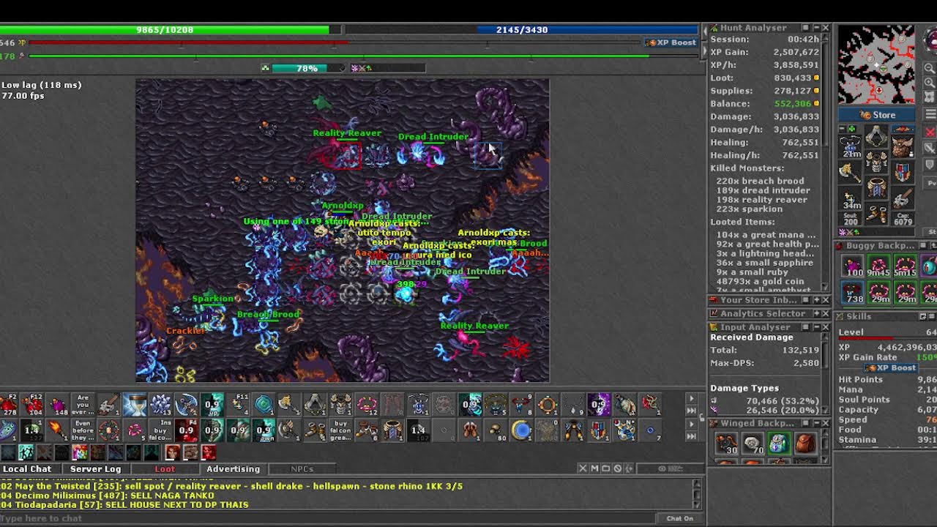Image resolution: width=937 pixels, height=527 pixels.
Task: Open the Input Analyser panel menu
Action: (806, 327)
